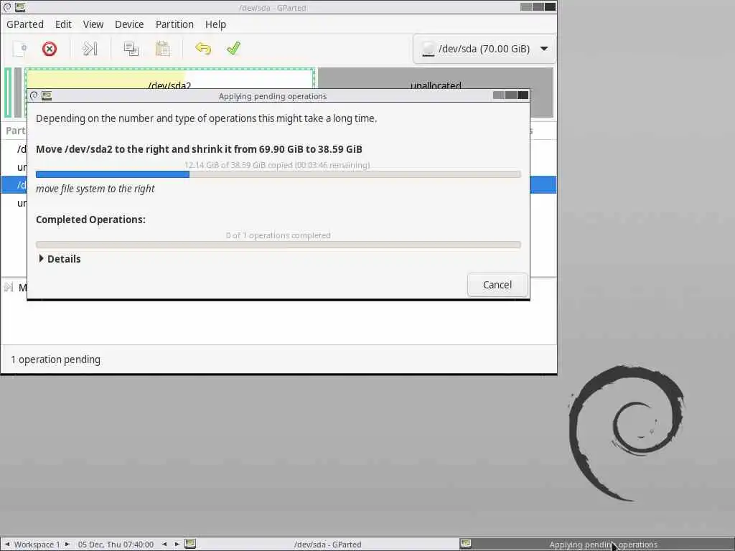
Task: Click the '12.14 GiB of 38.59 GiB copied' label
Action: pyautogui.click(x=277, y=165)
